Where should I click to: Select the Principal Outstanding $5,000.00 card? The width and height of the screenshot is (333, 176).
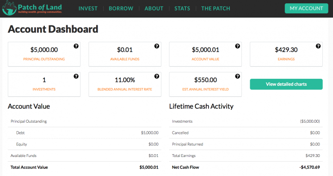tap(44, 54)
